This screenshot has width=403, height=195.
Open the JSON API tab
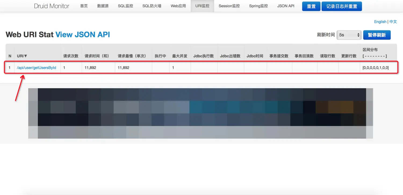point(286,6)
